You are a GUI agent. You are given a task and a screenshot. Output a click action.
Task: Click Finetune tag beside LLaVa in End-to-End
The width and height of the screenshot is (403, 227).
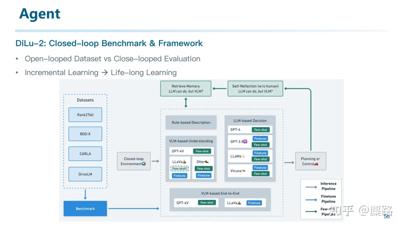coord(254,203)
